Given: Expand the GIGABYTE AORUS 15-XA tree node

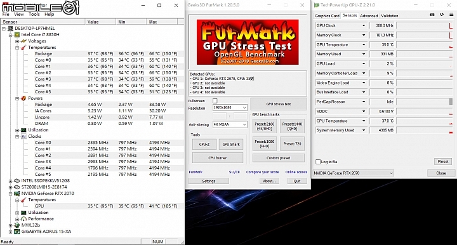Looking at the screenshot, I should point(11,232).
